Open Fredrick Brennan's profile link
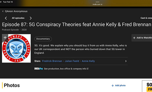 tap(52, 61)
